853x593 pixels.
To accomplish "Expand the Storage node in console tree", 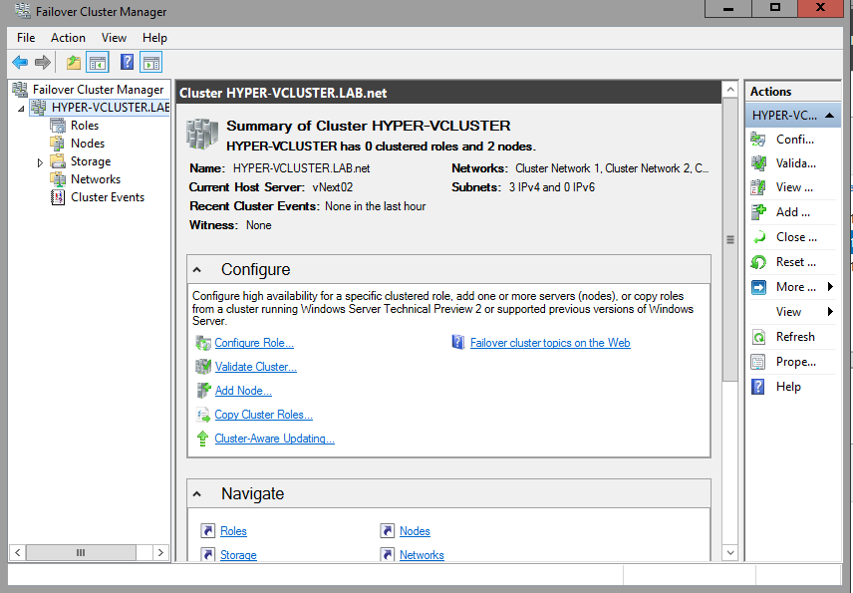I will 41,160.
